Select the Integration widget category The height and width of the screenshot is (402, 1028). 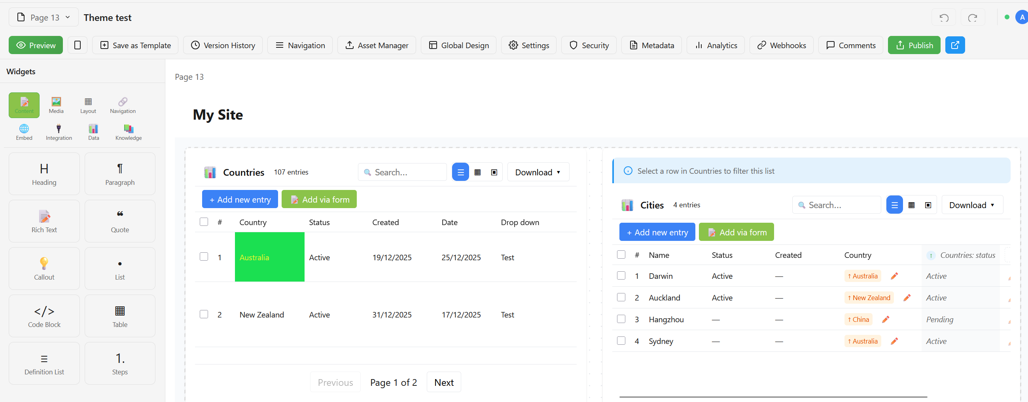click(x=59, y=132)
